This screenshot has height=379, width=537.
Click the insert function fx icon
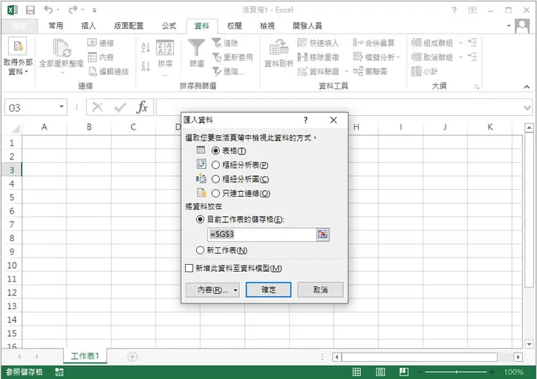pyautogui.click(x=142, y=107)
